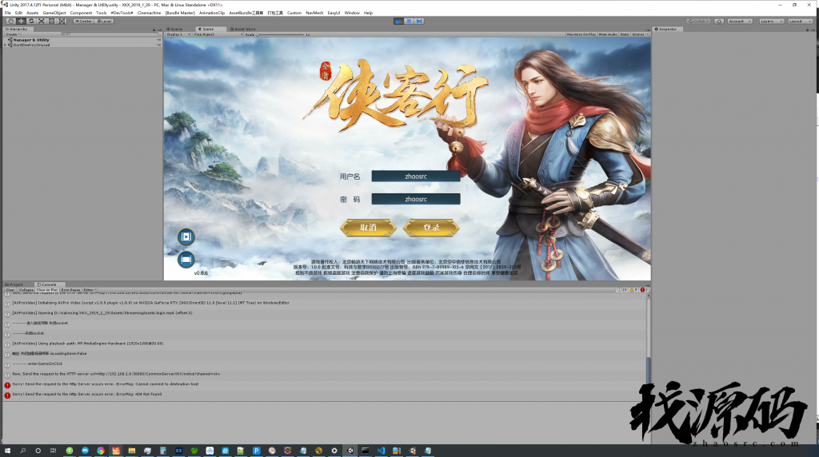Open Windows Start menu
819x457 pixels.
[7, 451]
